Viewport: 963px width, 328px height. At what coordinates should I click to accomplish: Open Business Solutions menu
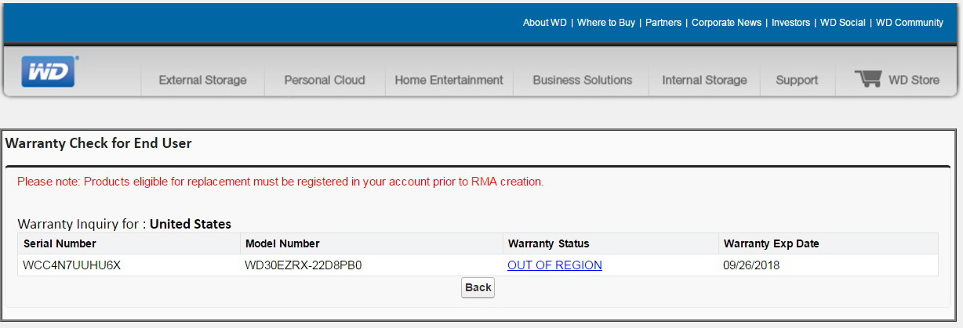pos(582,80)
